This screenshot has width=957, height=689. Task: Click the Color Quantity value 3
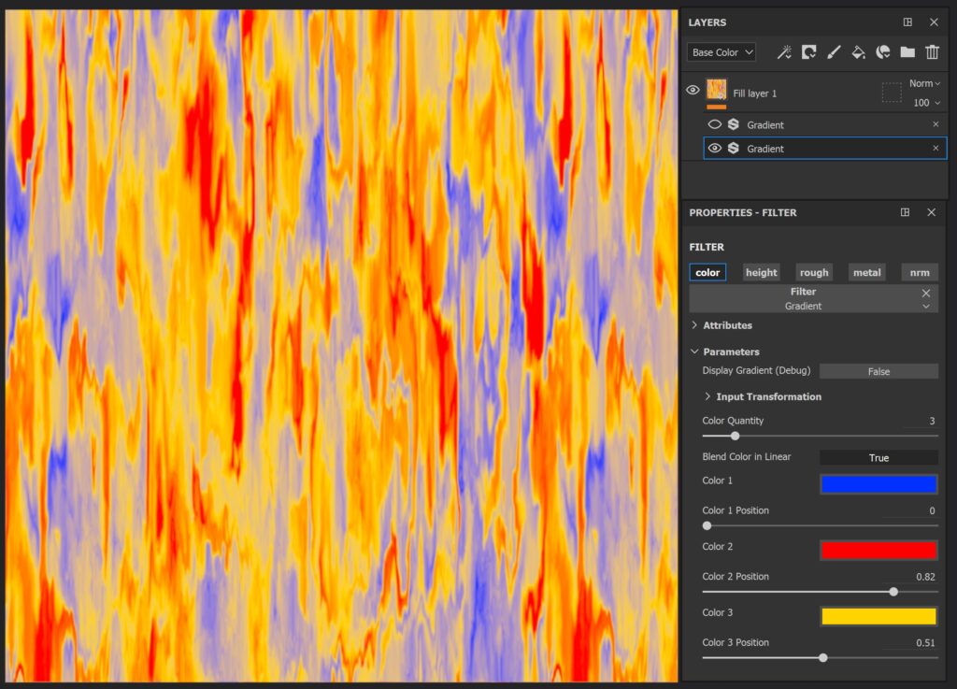932,421
